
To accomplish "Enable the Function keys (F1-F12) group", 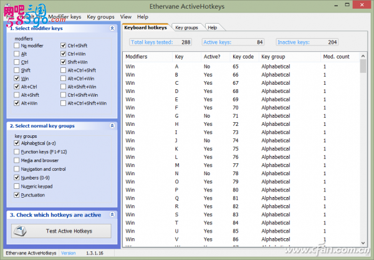I will [16, 152].
